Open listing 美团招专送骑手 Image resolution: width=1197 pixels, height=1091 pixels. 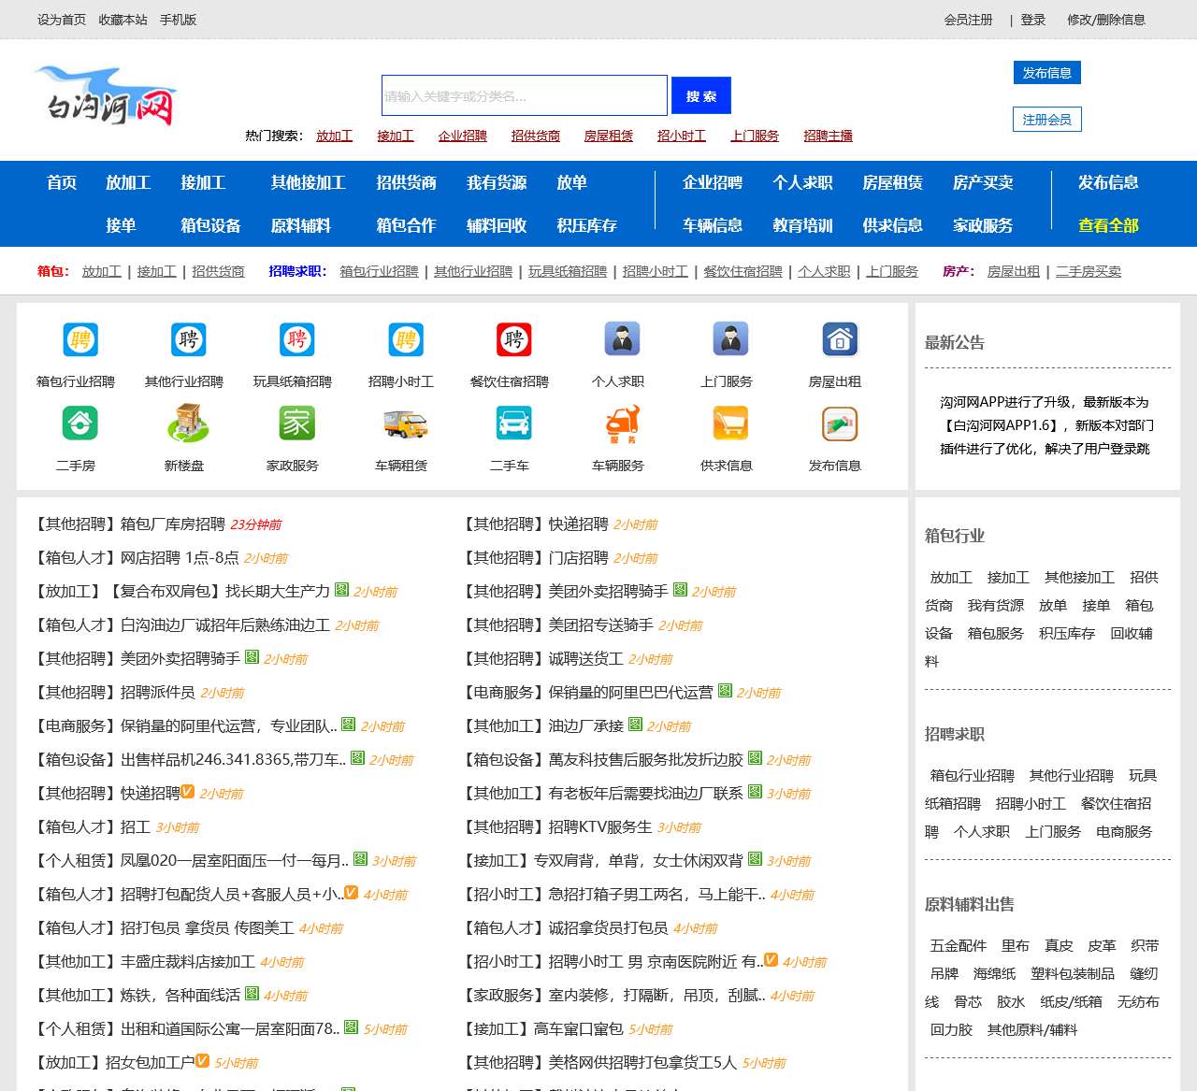coord(601,624)
